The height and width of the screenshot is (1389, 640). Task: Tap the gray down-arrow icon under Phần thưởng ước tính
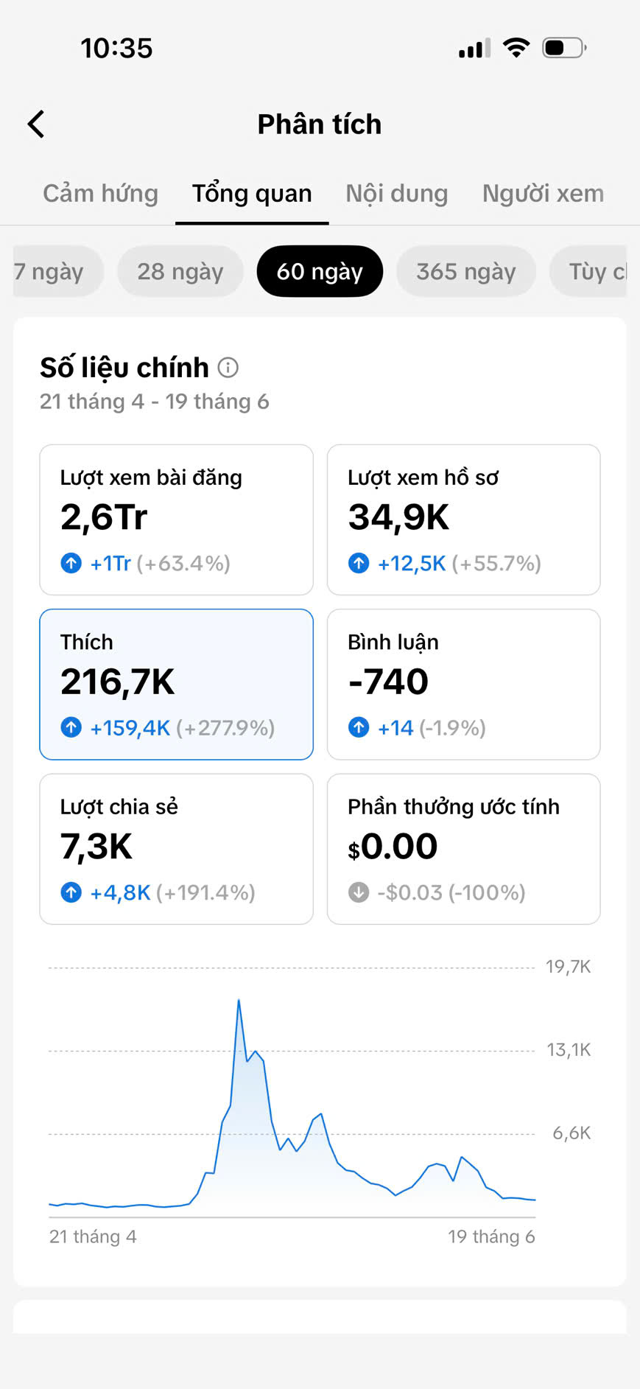point(359,892)
